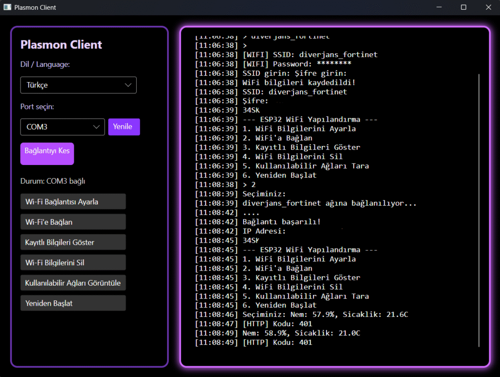Select the Wi-Fi'e Bağlan button
This screenshot has width=500, height=377.
point(73,222)
